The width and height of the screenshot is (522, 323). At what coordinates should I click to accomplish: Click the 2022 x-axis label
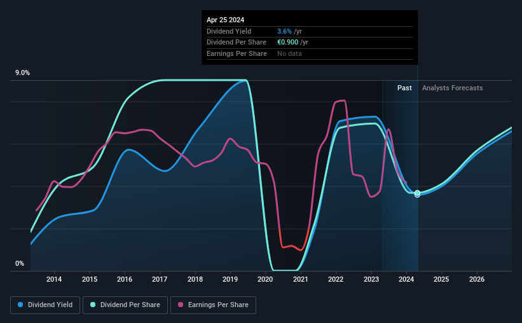[336, 279]
